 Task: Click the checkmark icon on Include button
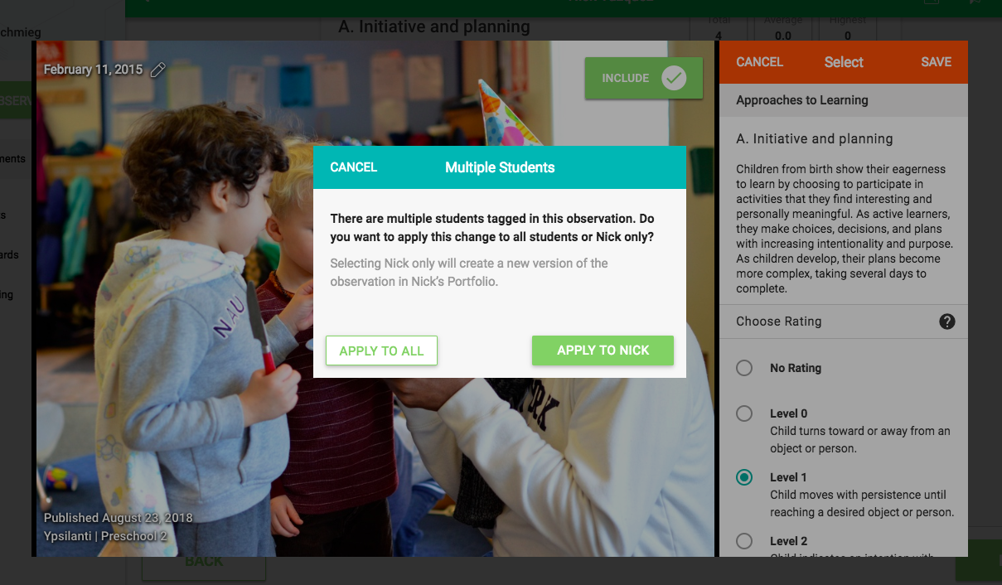tap(674, 78)
